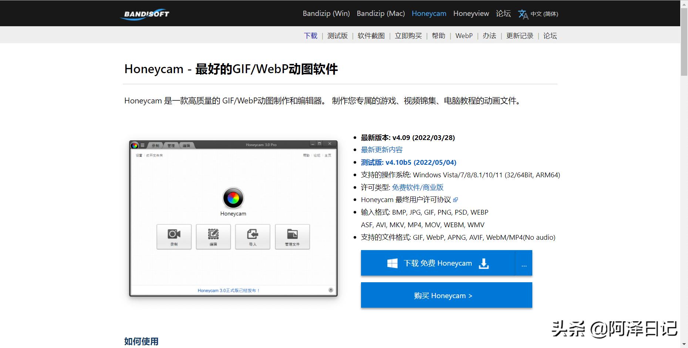Click the external link icon after 最终用户许可协议
Screen dimensions: 688x348
(456, 199)
